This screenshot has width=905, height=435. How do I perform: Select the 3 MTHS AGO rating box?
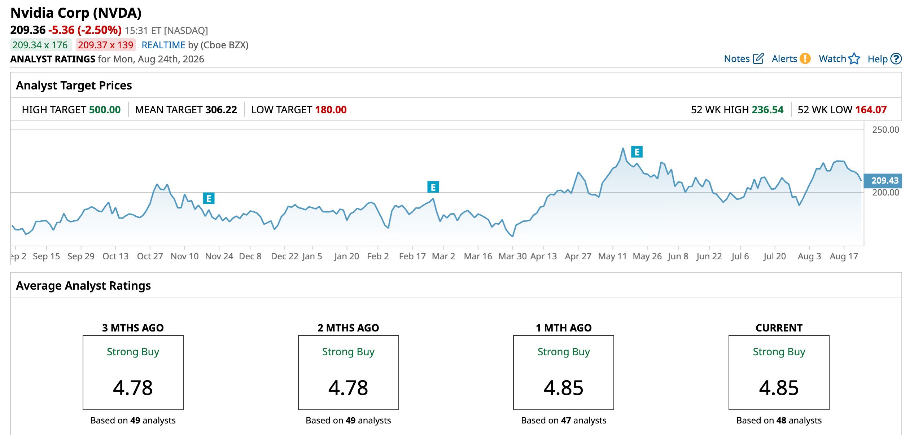[133, 373]
